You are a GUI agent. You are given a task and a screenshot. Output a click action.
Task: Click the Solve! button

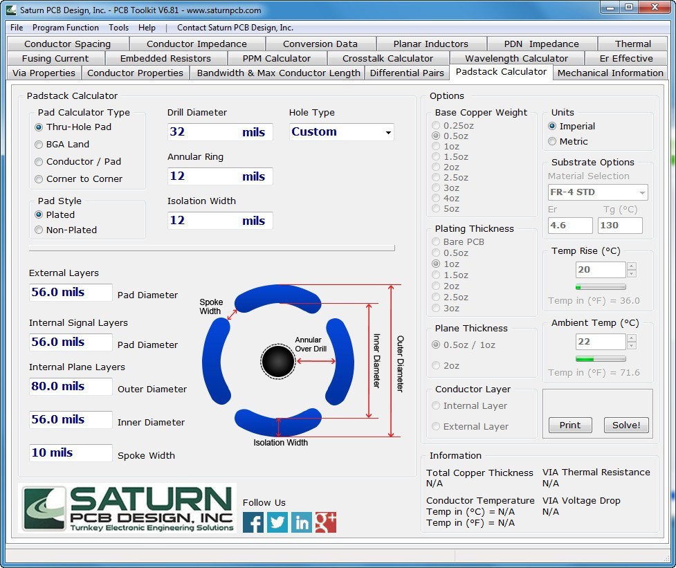[625, 425]
